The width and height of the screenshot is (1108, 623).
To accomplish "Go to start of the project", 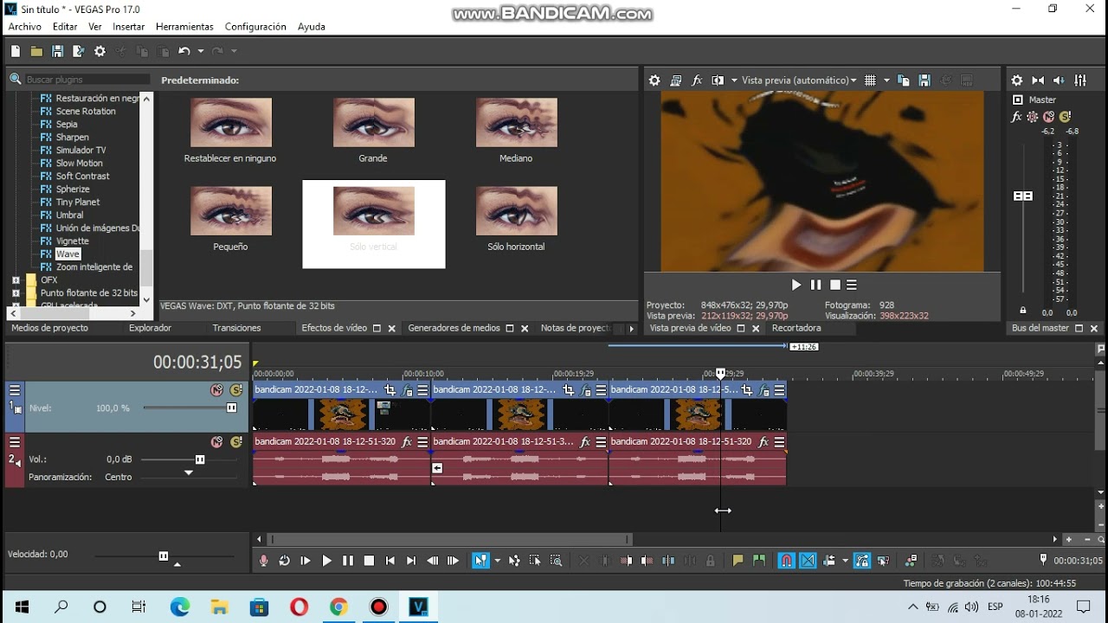I will (390, 561).
